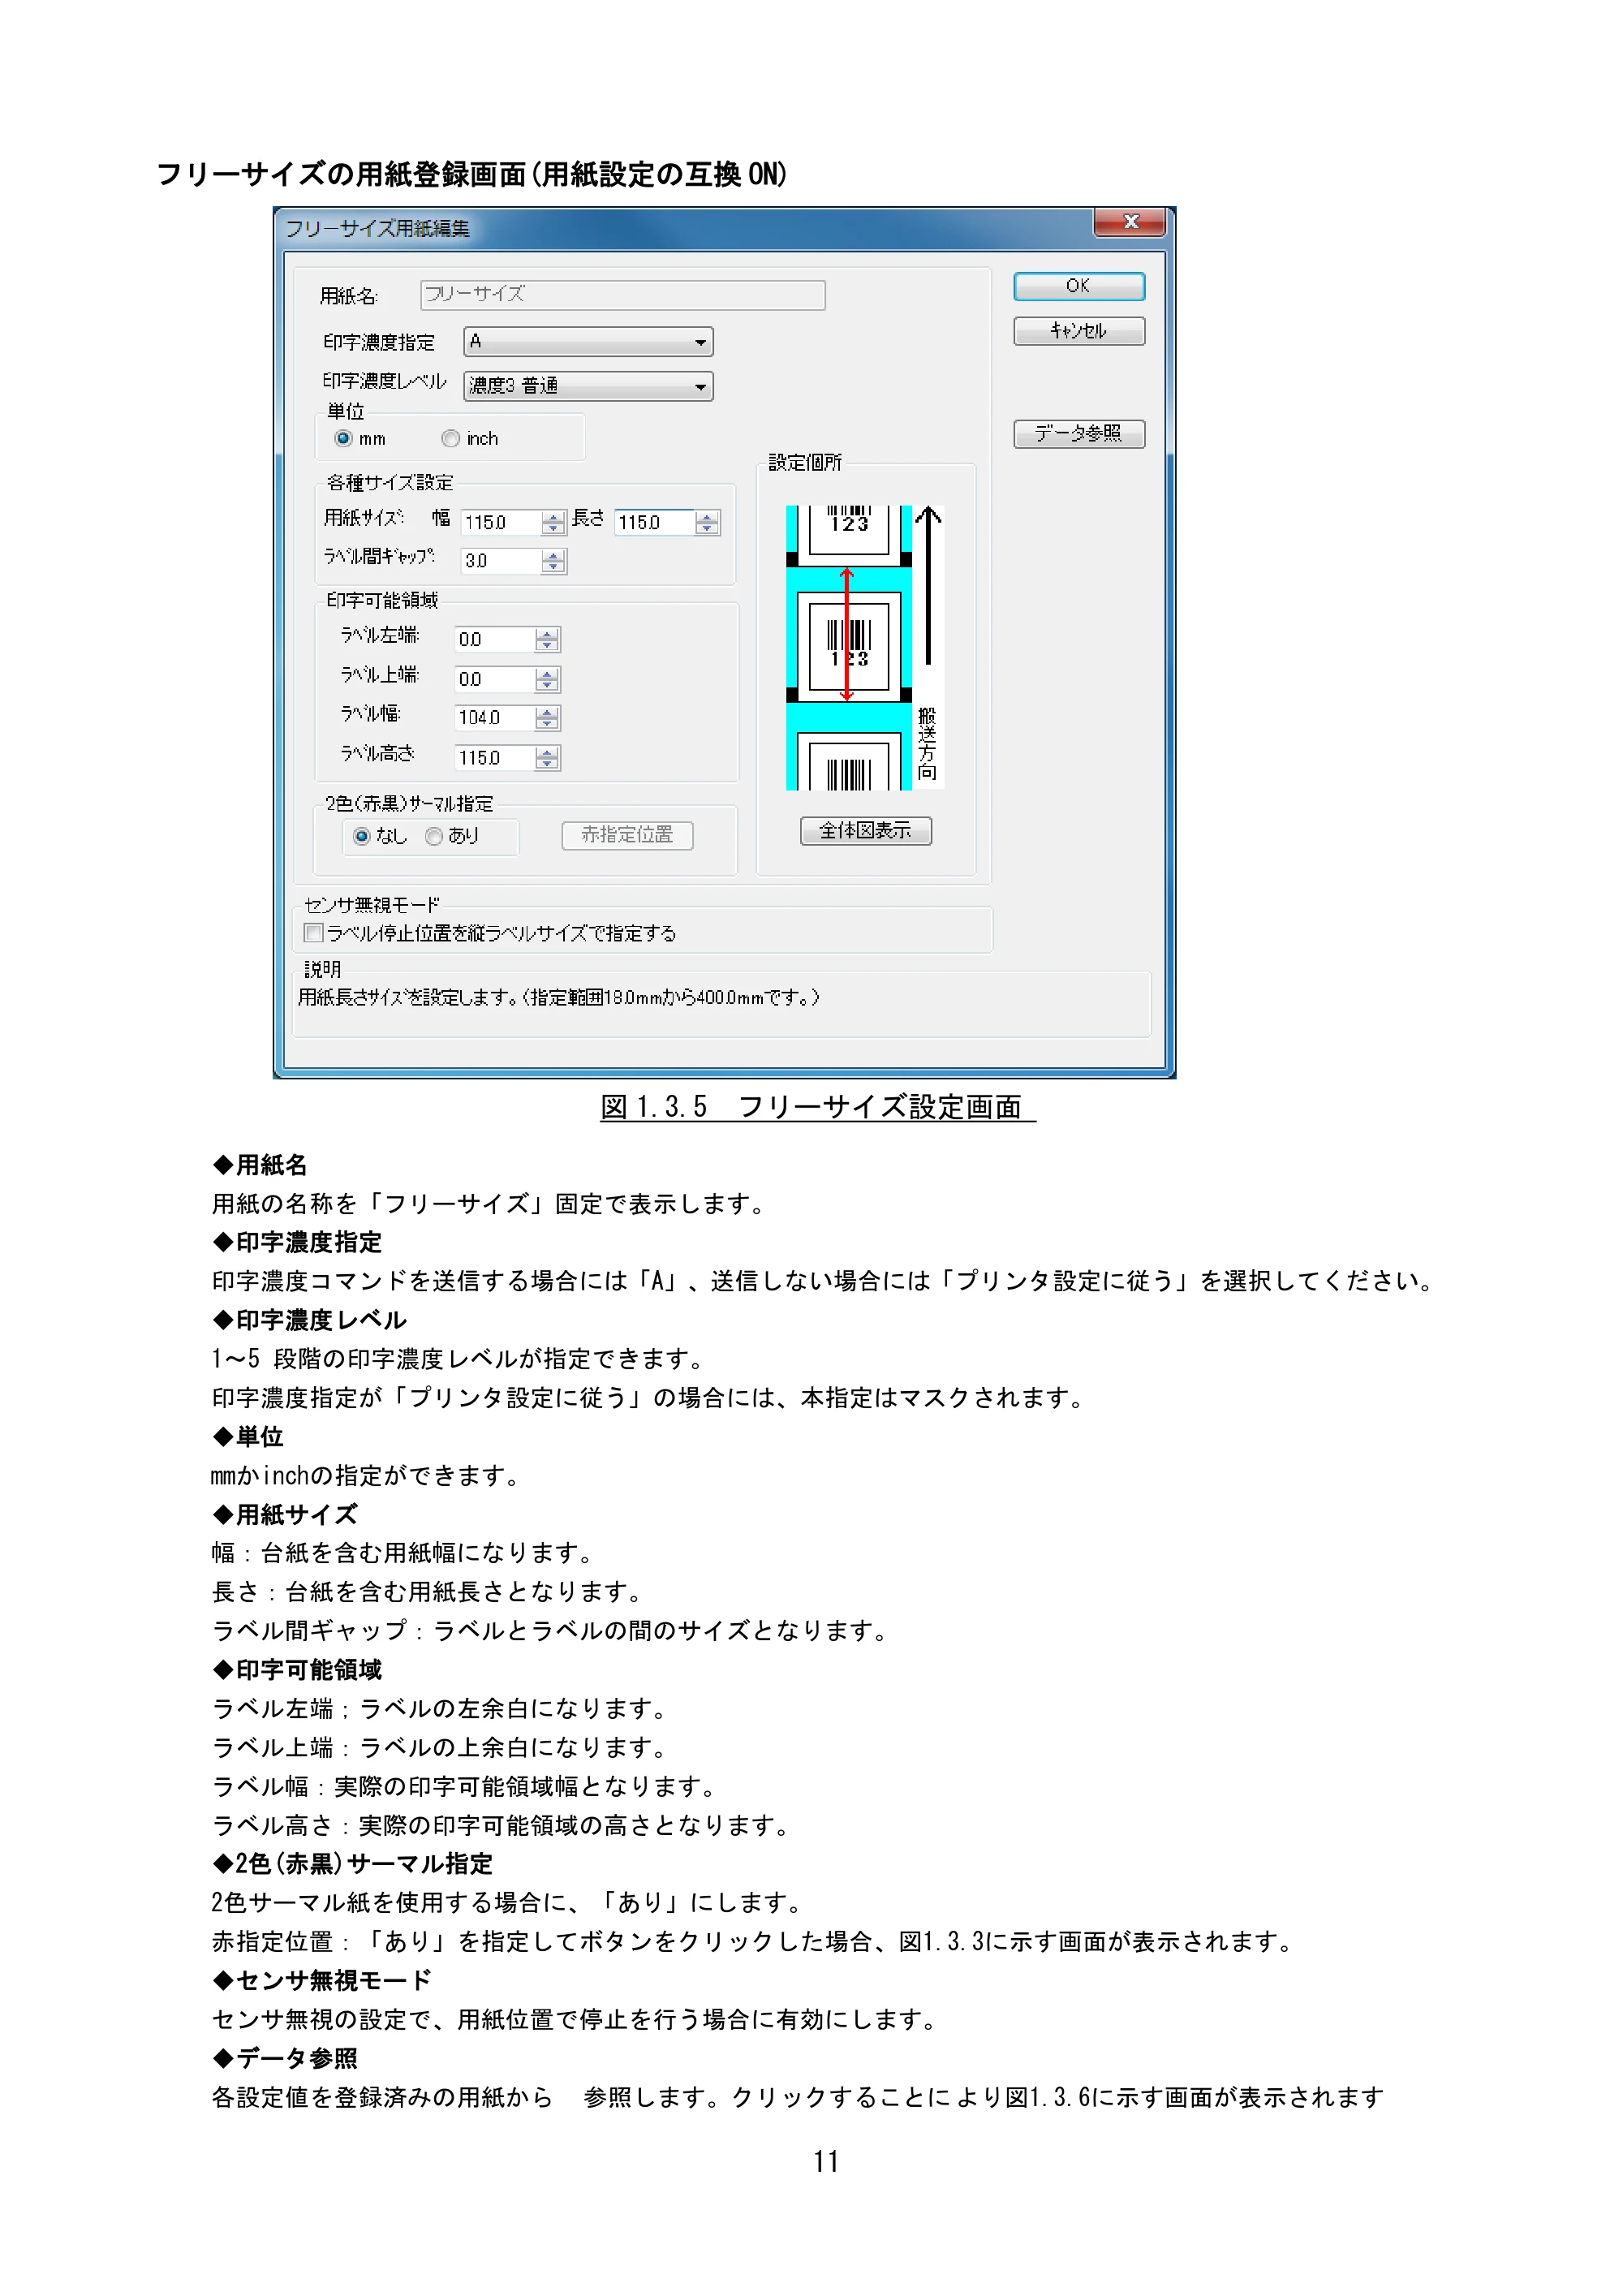Close the フリーサイズ用紙編集 dialog
Image resolution: width=1623 pixels, height=2296 pixels.
point(1130,222)
